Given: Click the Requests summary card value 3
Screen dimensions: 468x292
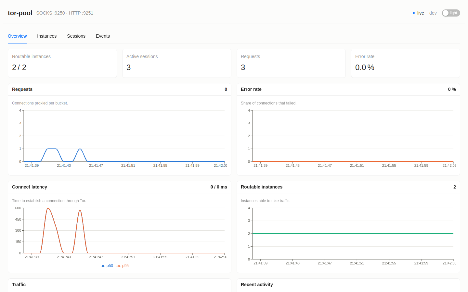Looking at the screenshot, I should click(x=243, y=67).
